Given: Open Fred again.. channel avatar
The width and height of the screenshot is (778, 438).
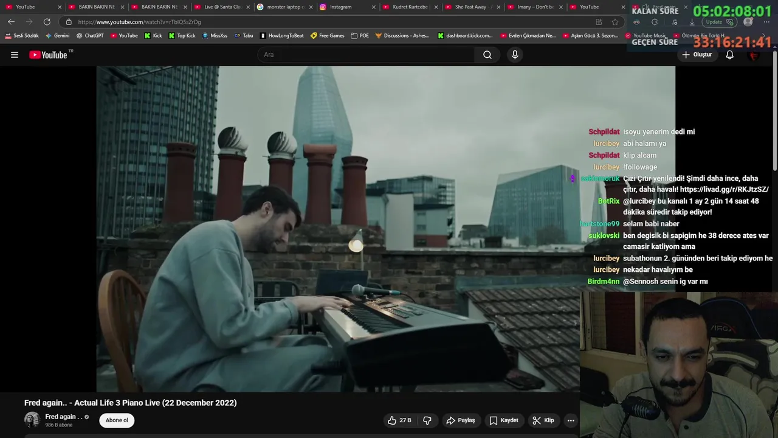Looking at the screenshot, I should point(32,420).
